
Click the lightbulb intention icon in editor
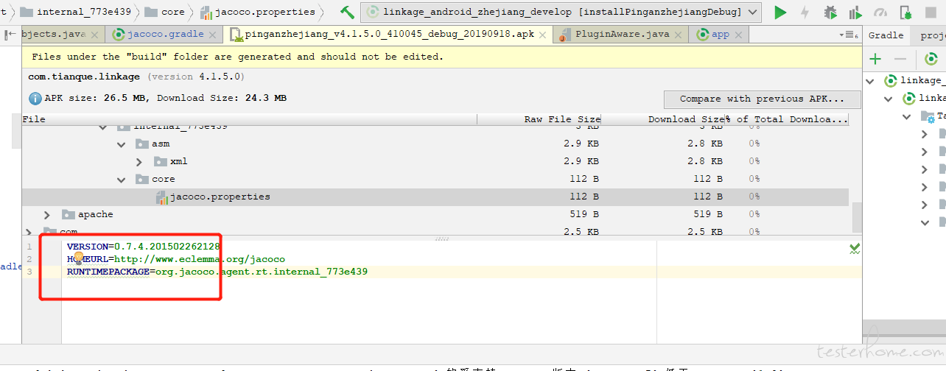coord(79,258)
